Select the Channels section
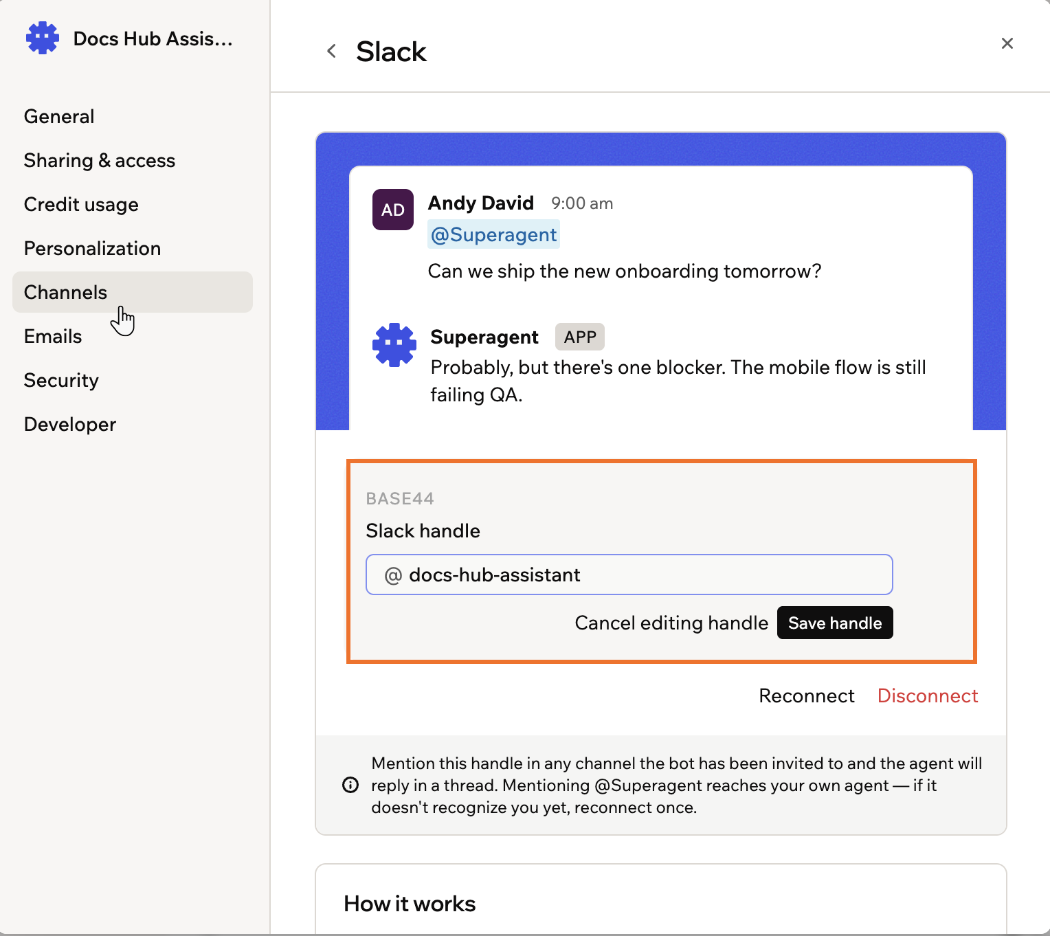The width and height of the screenshot is (1050, 936). (x=133, y=292)
